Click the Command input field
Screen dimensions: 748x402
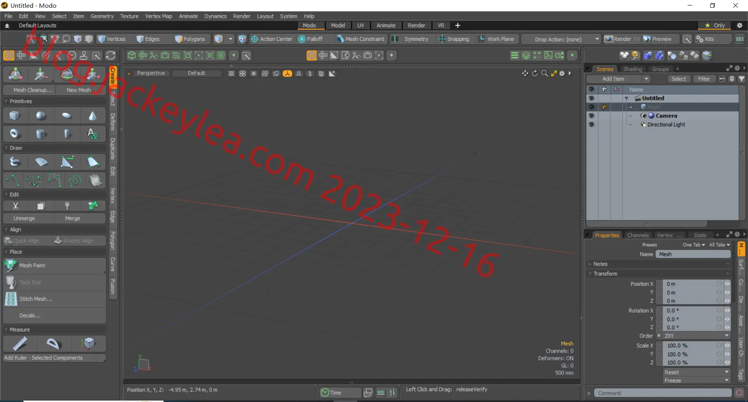click(663, 393)
